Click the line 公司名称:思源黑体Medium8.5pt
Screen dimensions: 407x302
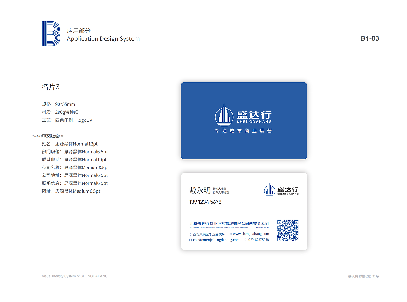point(75,168)
